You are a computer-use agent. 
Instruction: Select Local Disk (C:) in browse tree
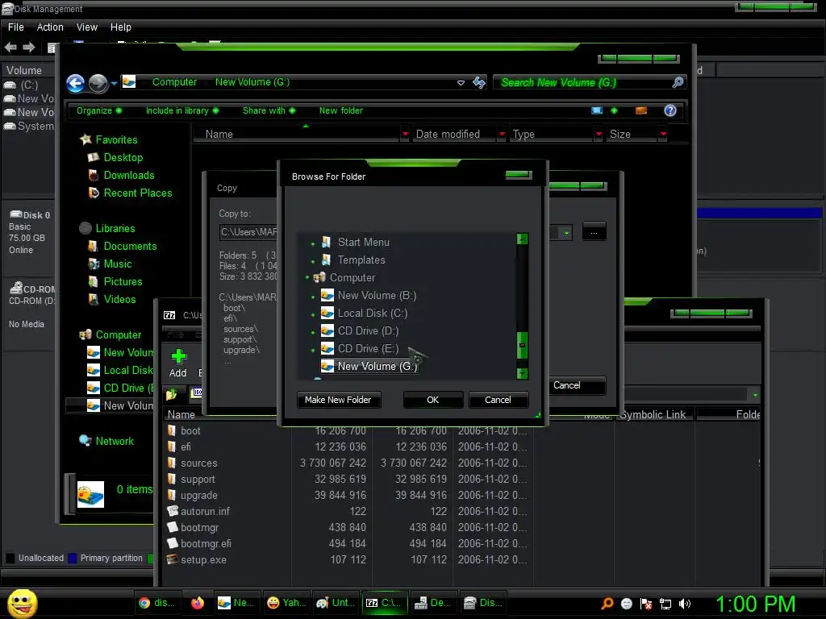click(373, 314)
